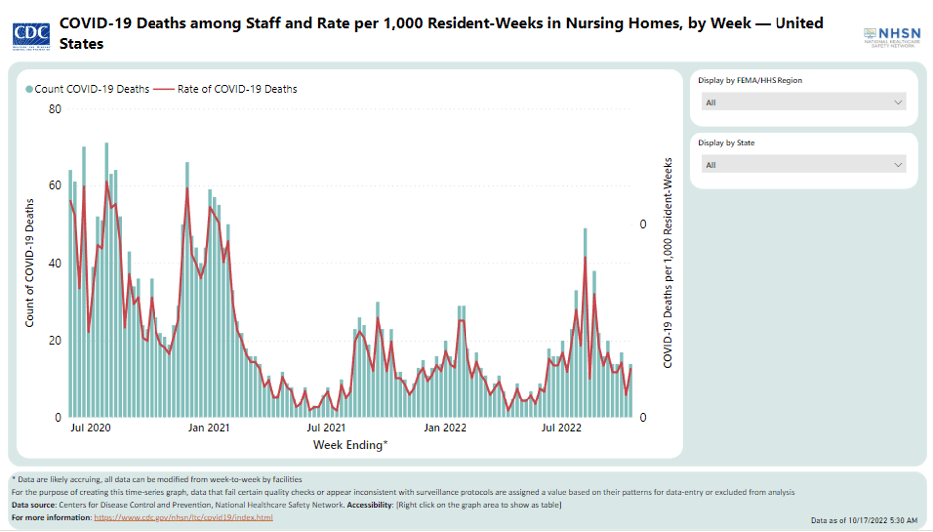Expand the chevron arrow in the FEMA/HHS Region selector
The height and width of the screenshot is (532, 933).
click(899, 102)
